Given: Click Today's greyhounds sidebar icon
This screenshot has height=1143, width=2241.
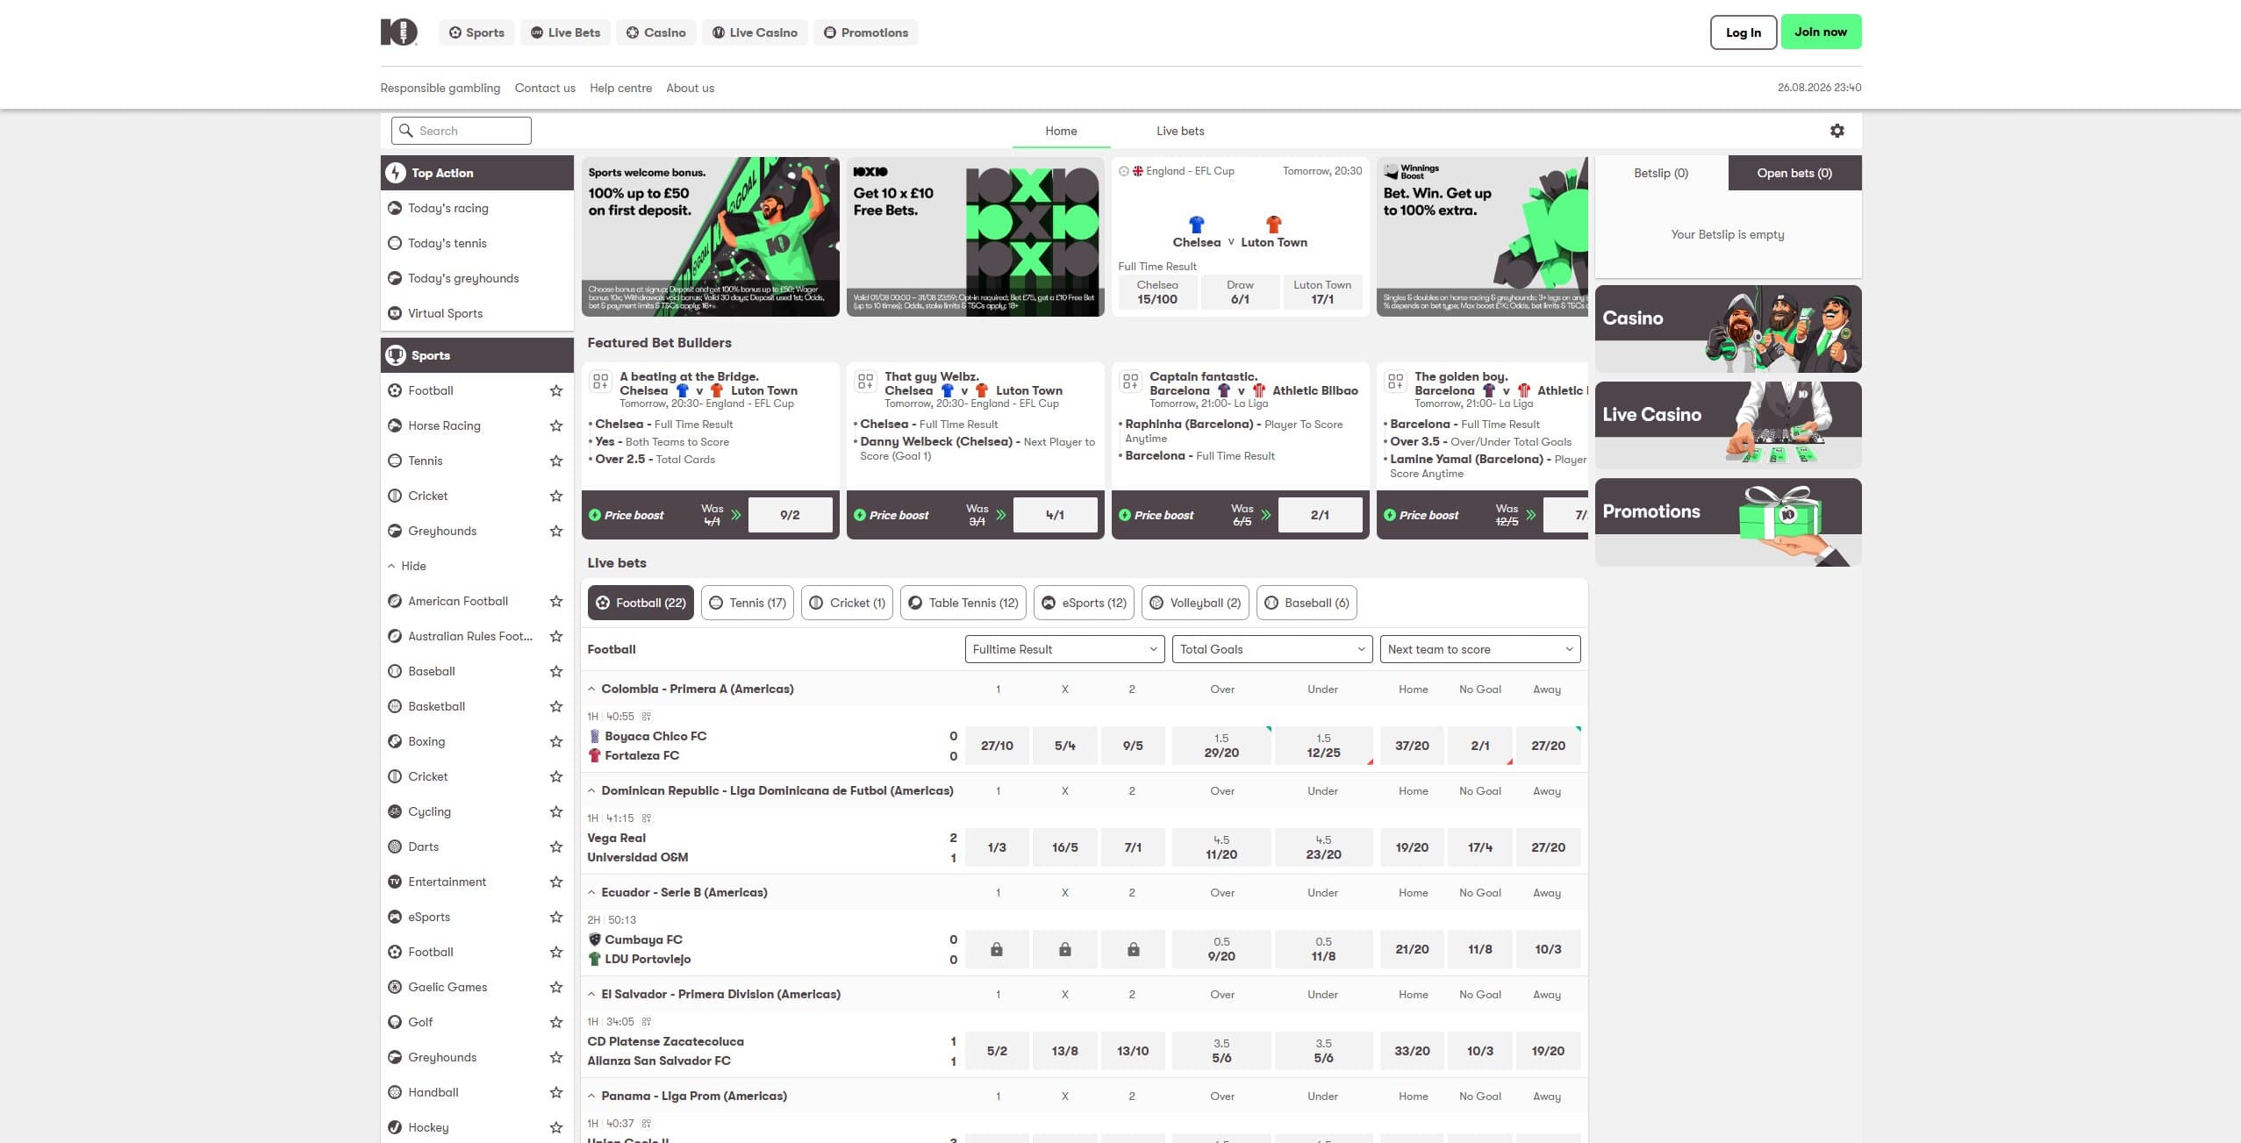Looking at the screenshot, I should point(395,278).
